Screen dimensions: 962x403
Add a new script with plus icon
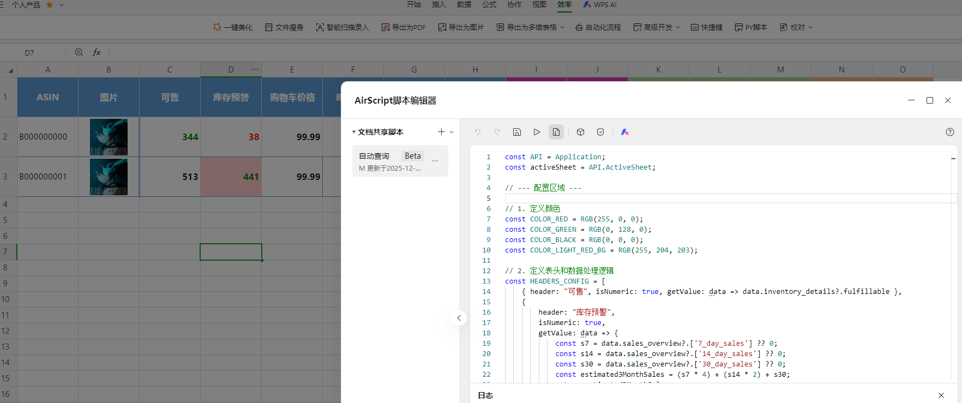441,132
